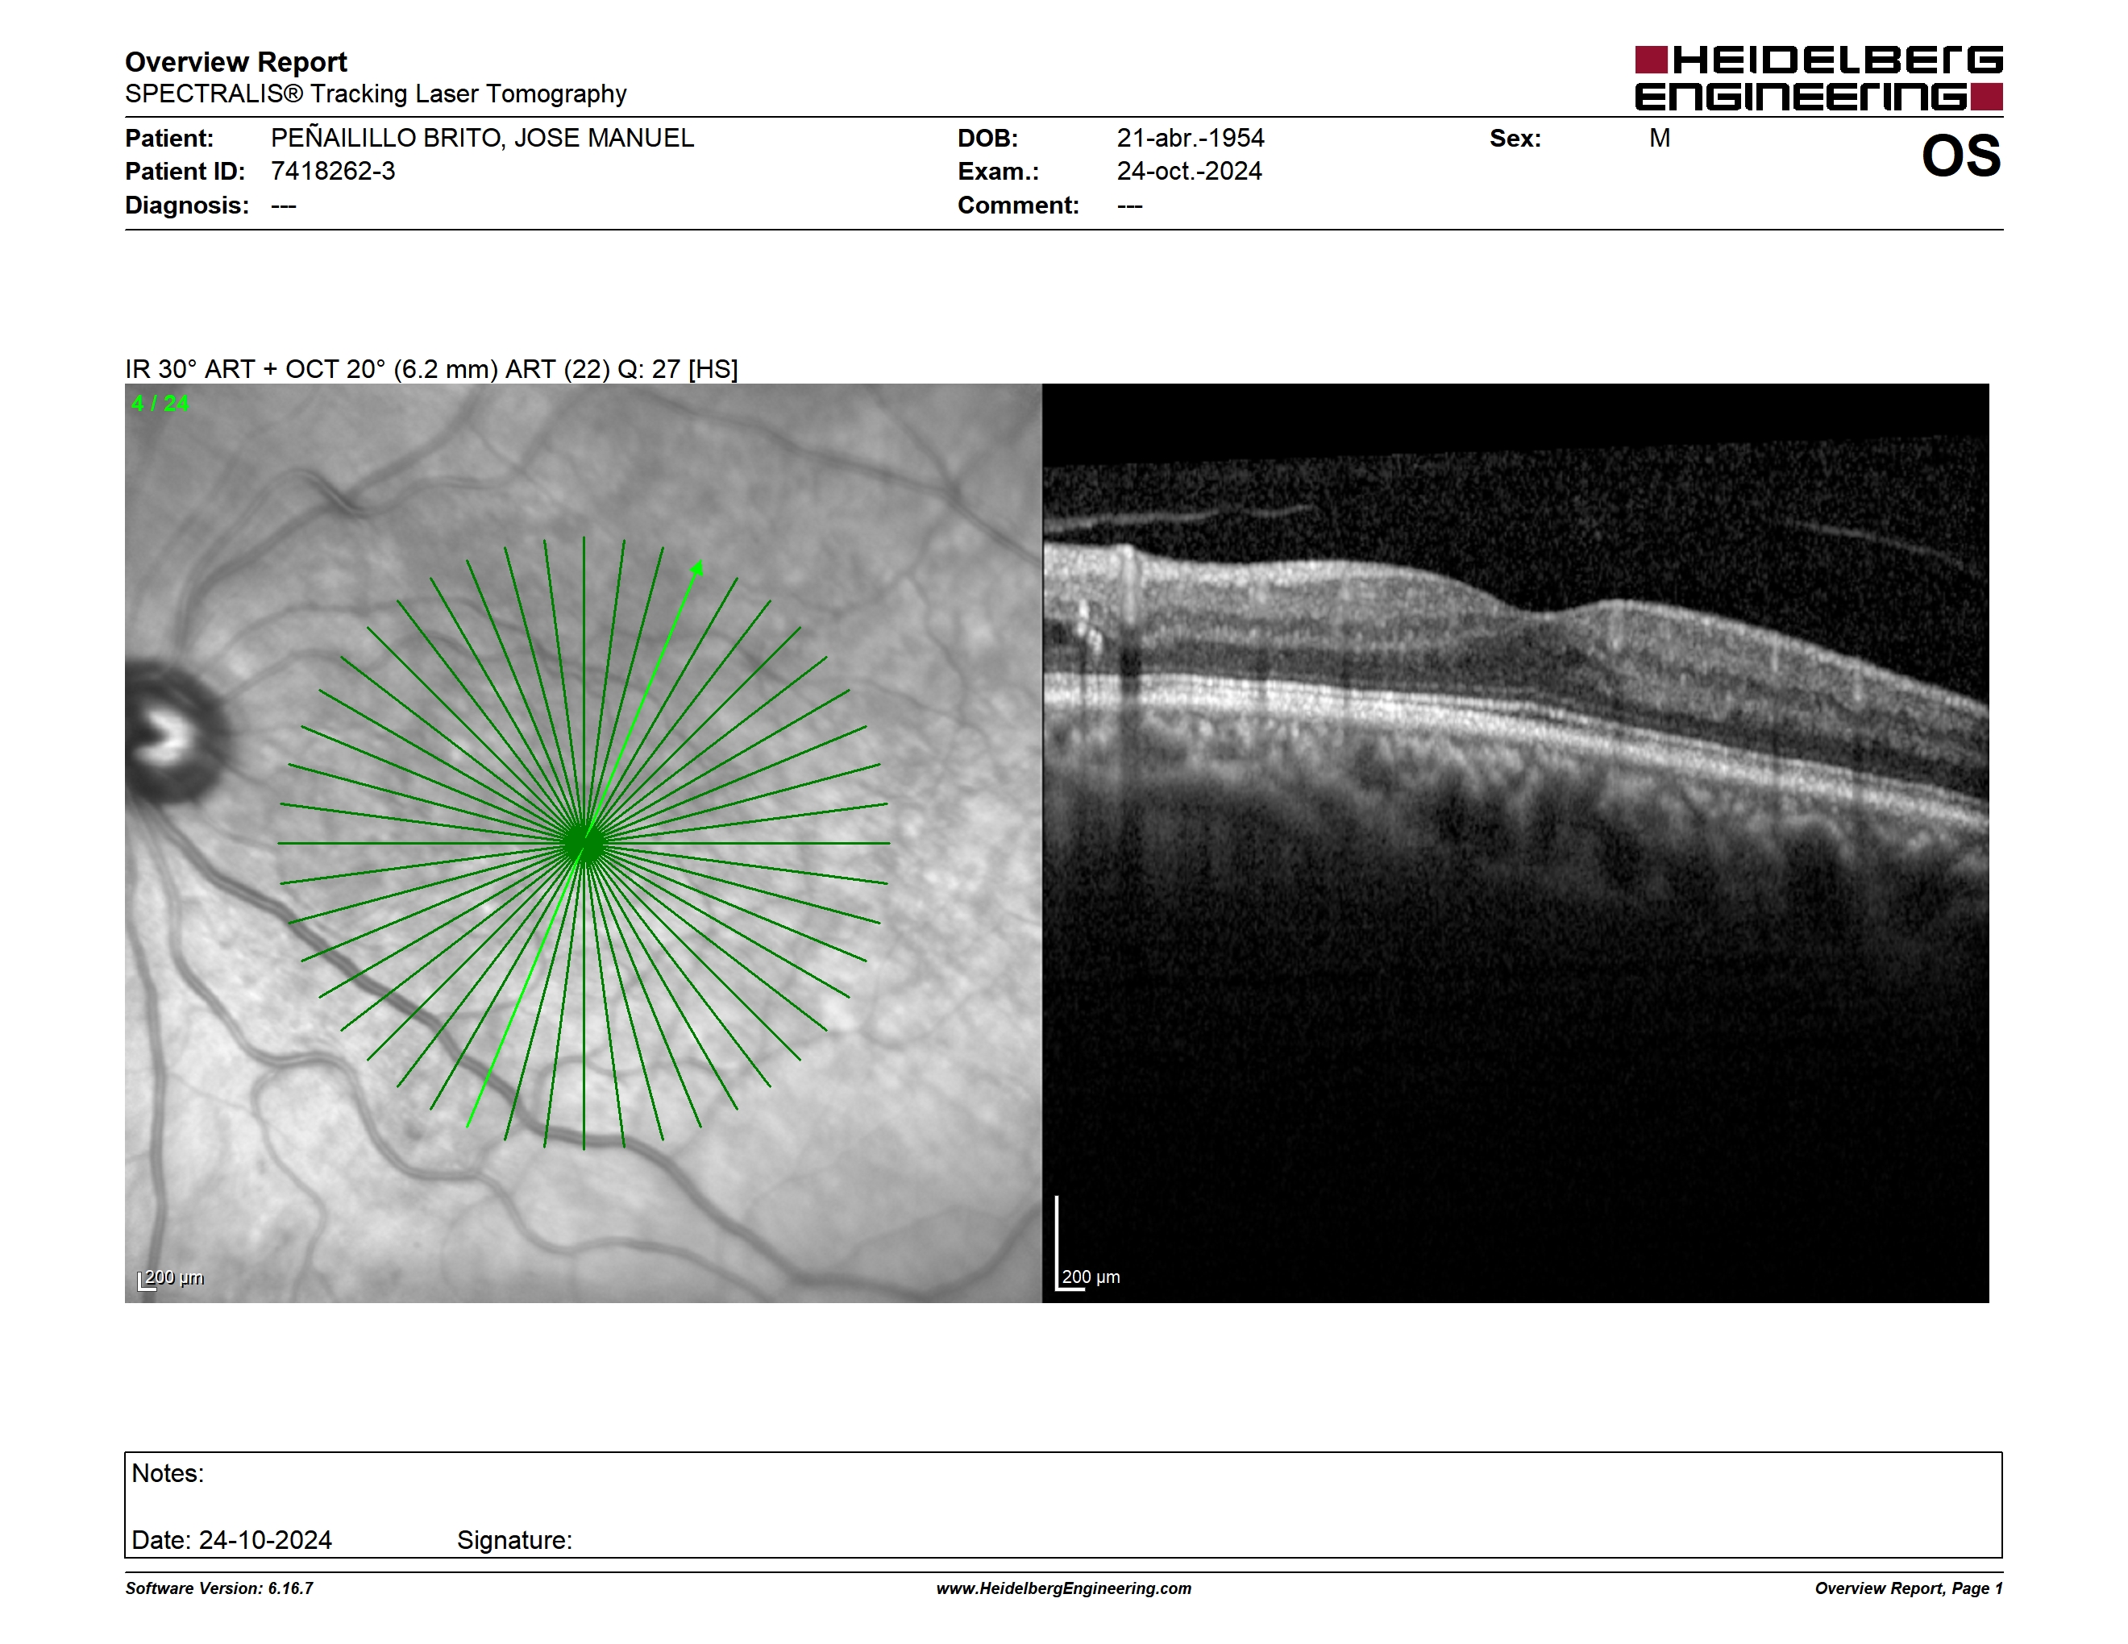The width and height of the screenshot is (2128, 1644).
Task: Click the OCT B-scan cross-section image
Action: 1515,842
